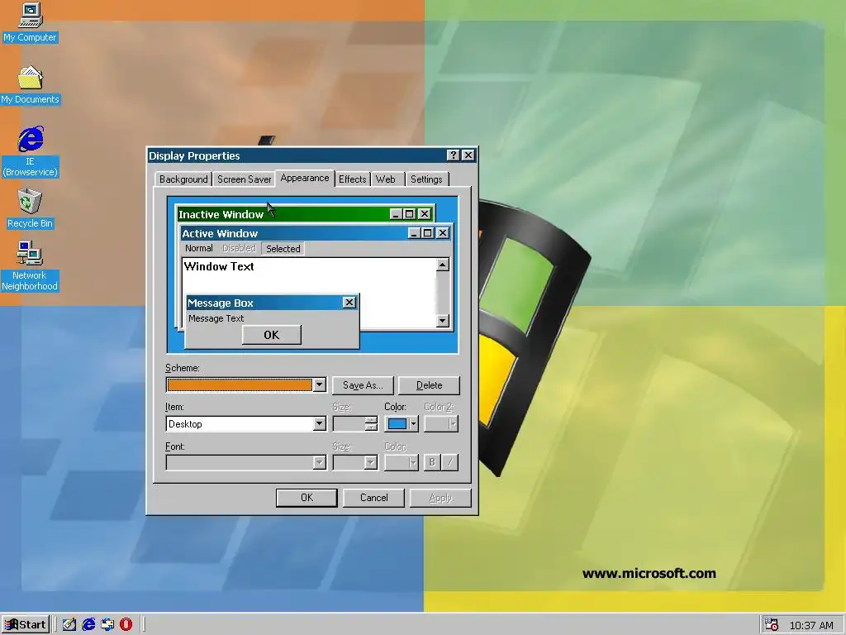Viewport: 846px width, 635px height.
Task: Click Message Box preview close icon
Action: (x=349, y=303)
